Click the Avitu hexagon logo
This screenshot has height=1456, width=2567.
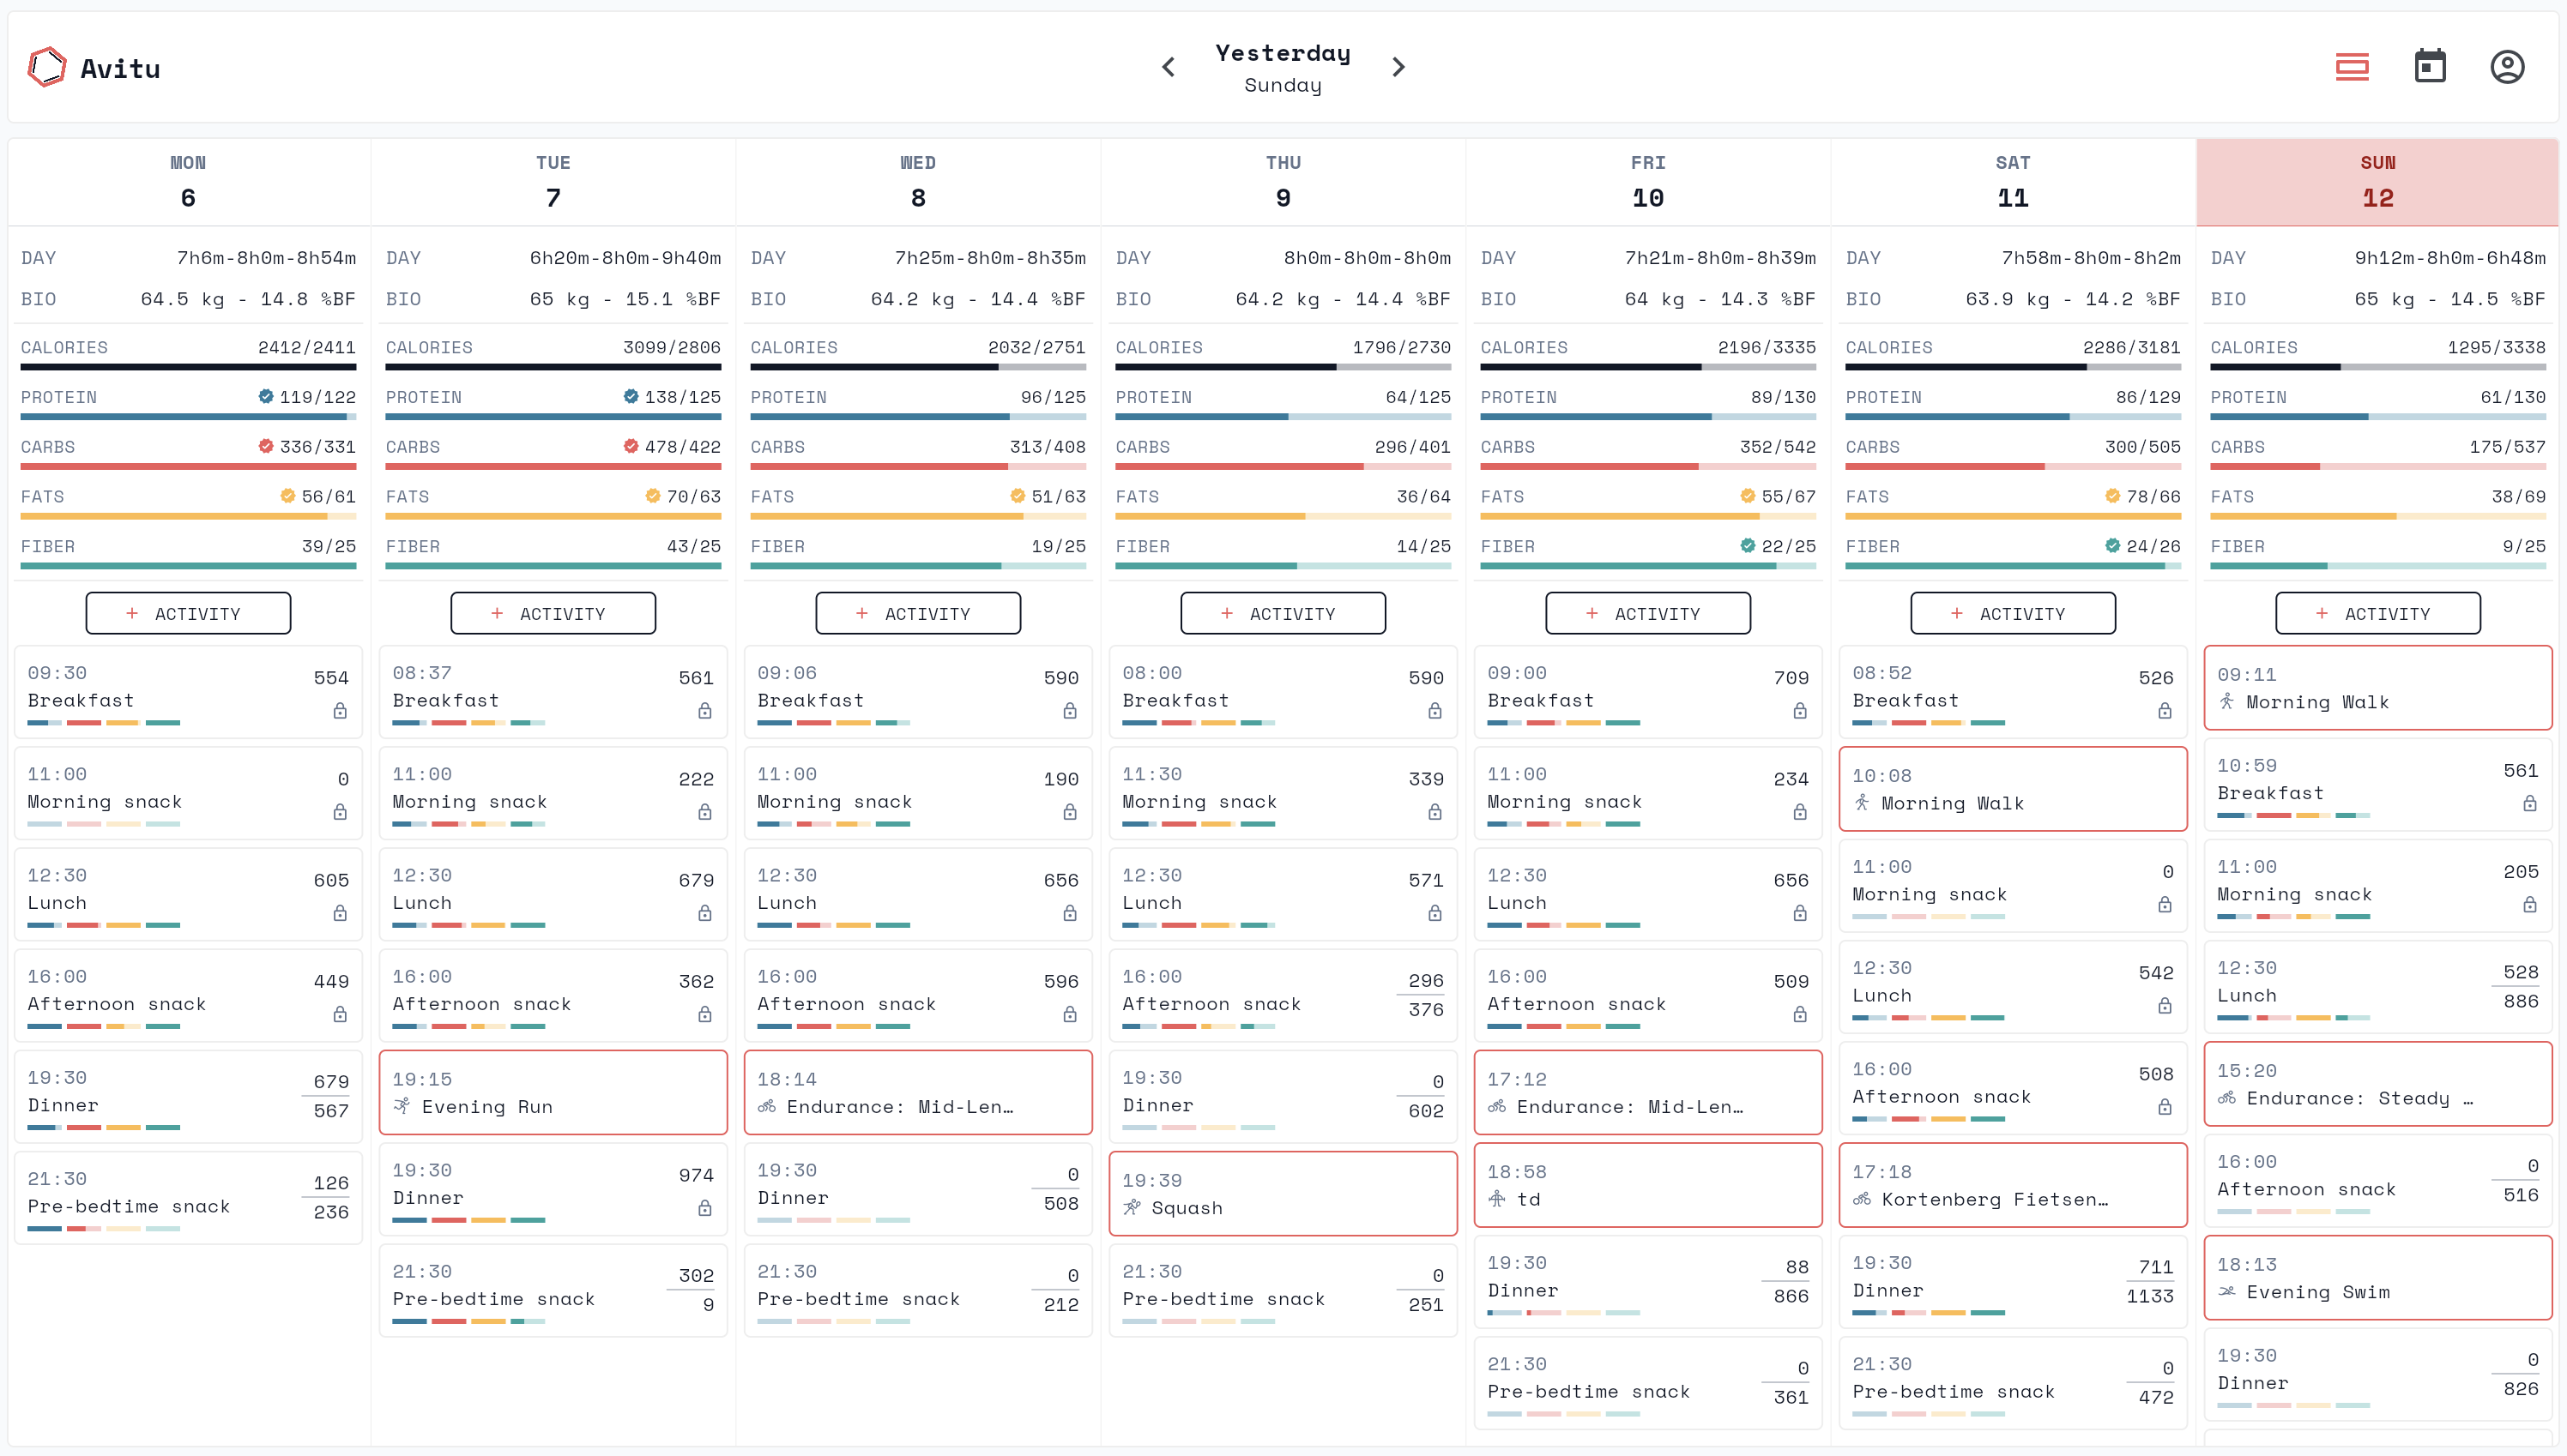pyautogui.click(x=47, y=67)
